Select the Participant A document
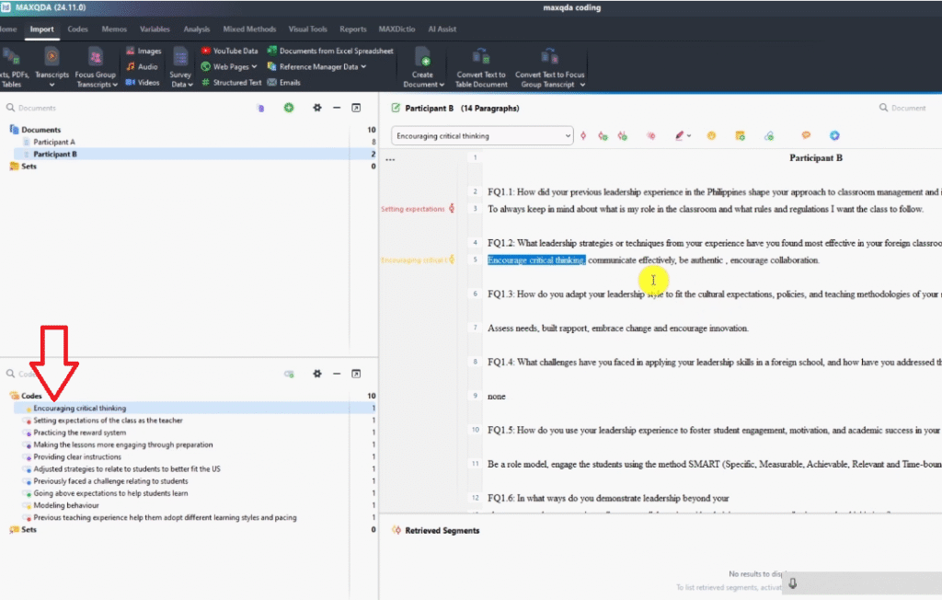 point(54,142)
